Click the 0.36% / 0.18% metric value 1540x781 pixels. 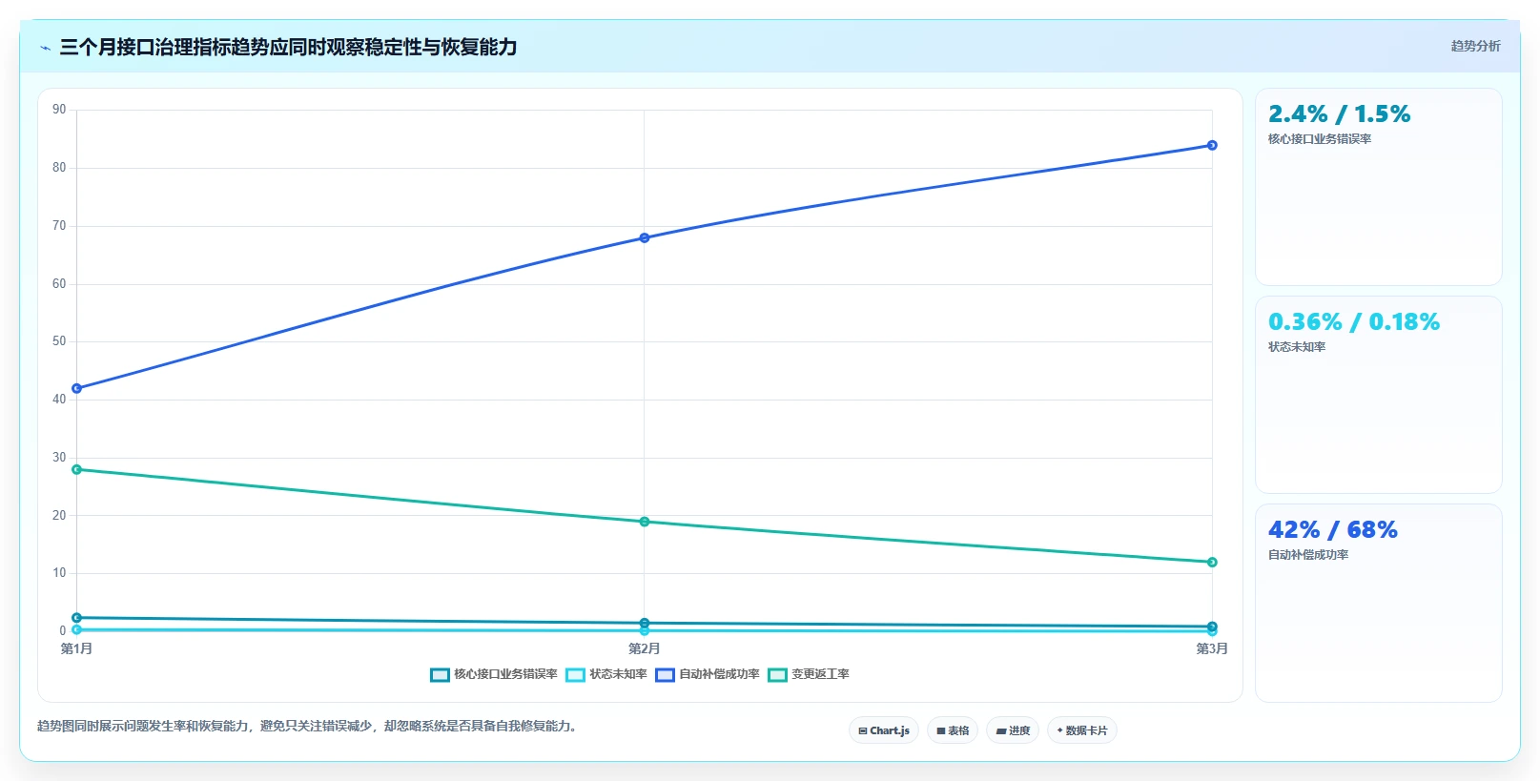[1354, 322]
